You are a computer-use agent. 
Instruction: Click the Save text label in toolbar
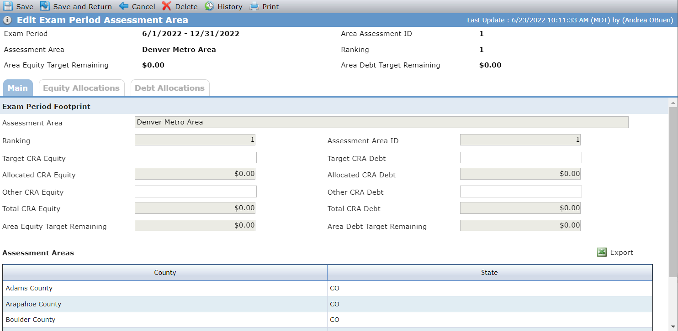(25, 7)
